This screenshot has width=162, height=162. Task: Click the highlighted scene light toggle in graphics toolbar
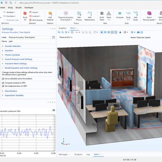point(102,32)
